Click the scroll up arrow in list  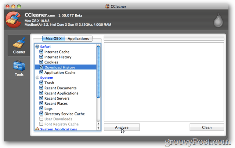click(98, 124)
